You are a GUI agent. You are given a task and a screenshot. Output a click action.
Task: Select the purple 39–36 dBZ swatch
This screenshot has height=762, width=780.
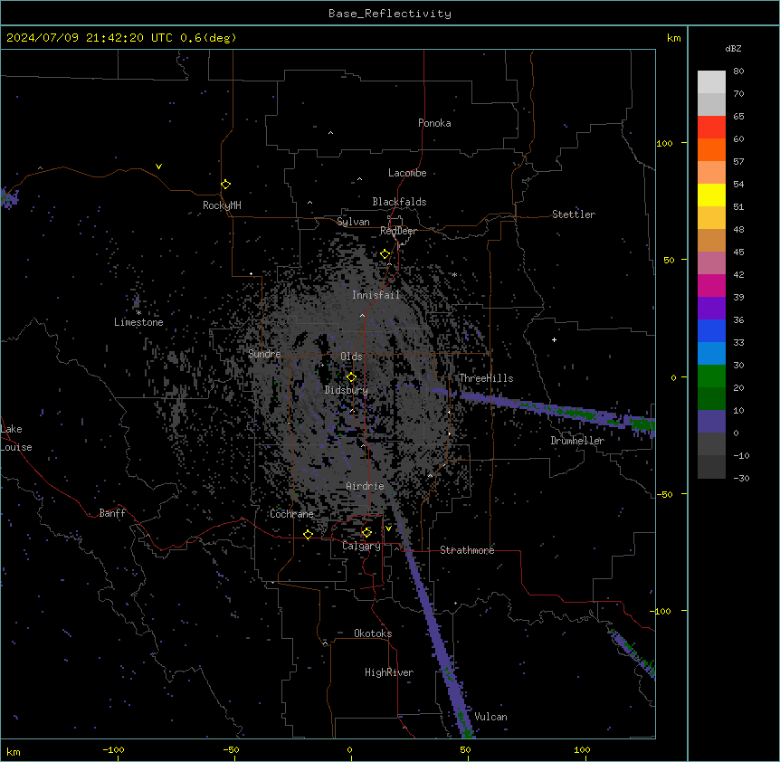[711, 309]
